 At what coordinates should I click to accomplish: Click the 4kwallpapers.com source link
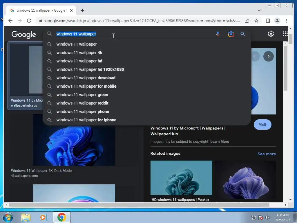click(x=24, y=176)
